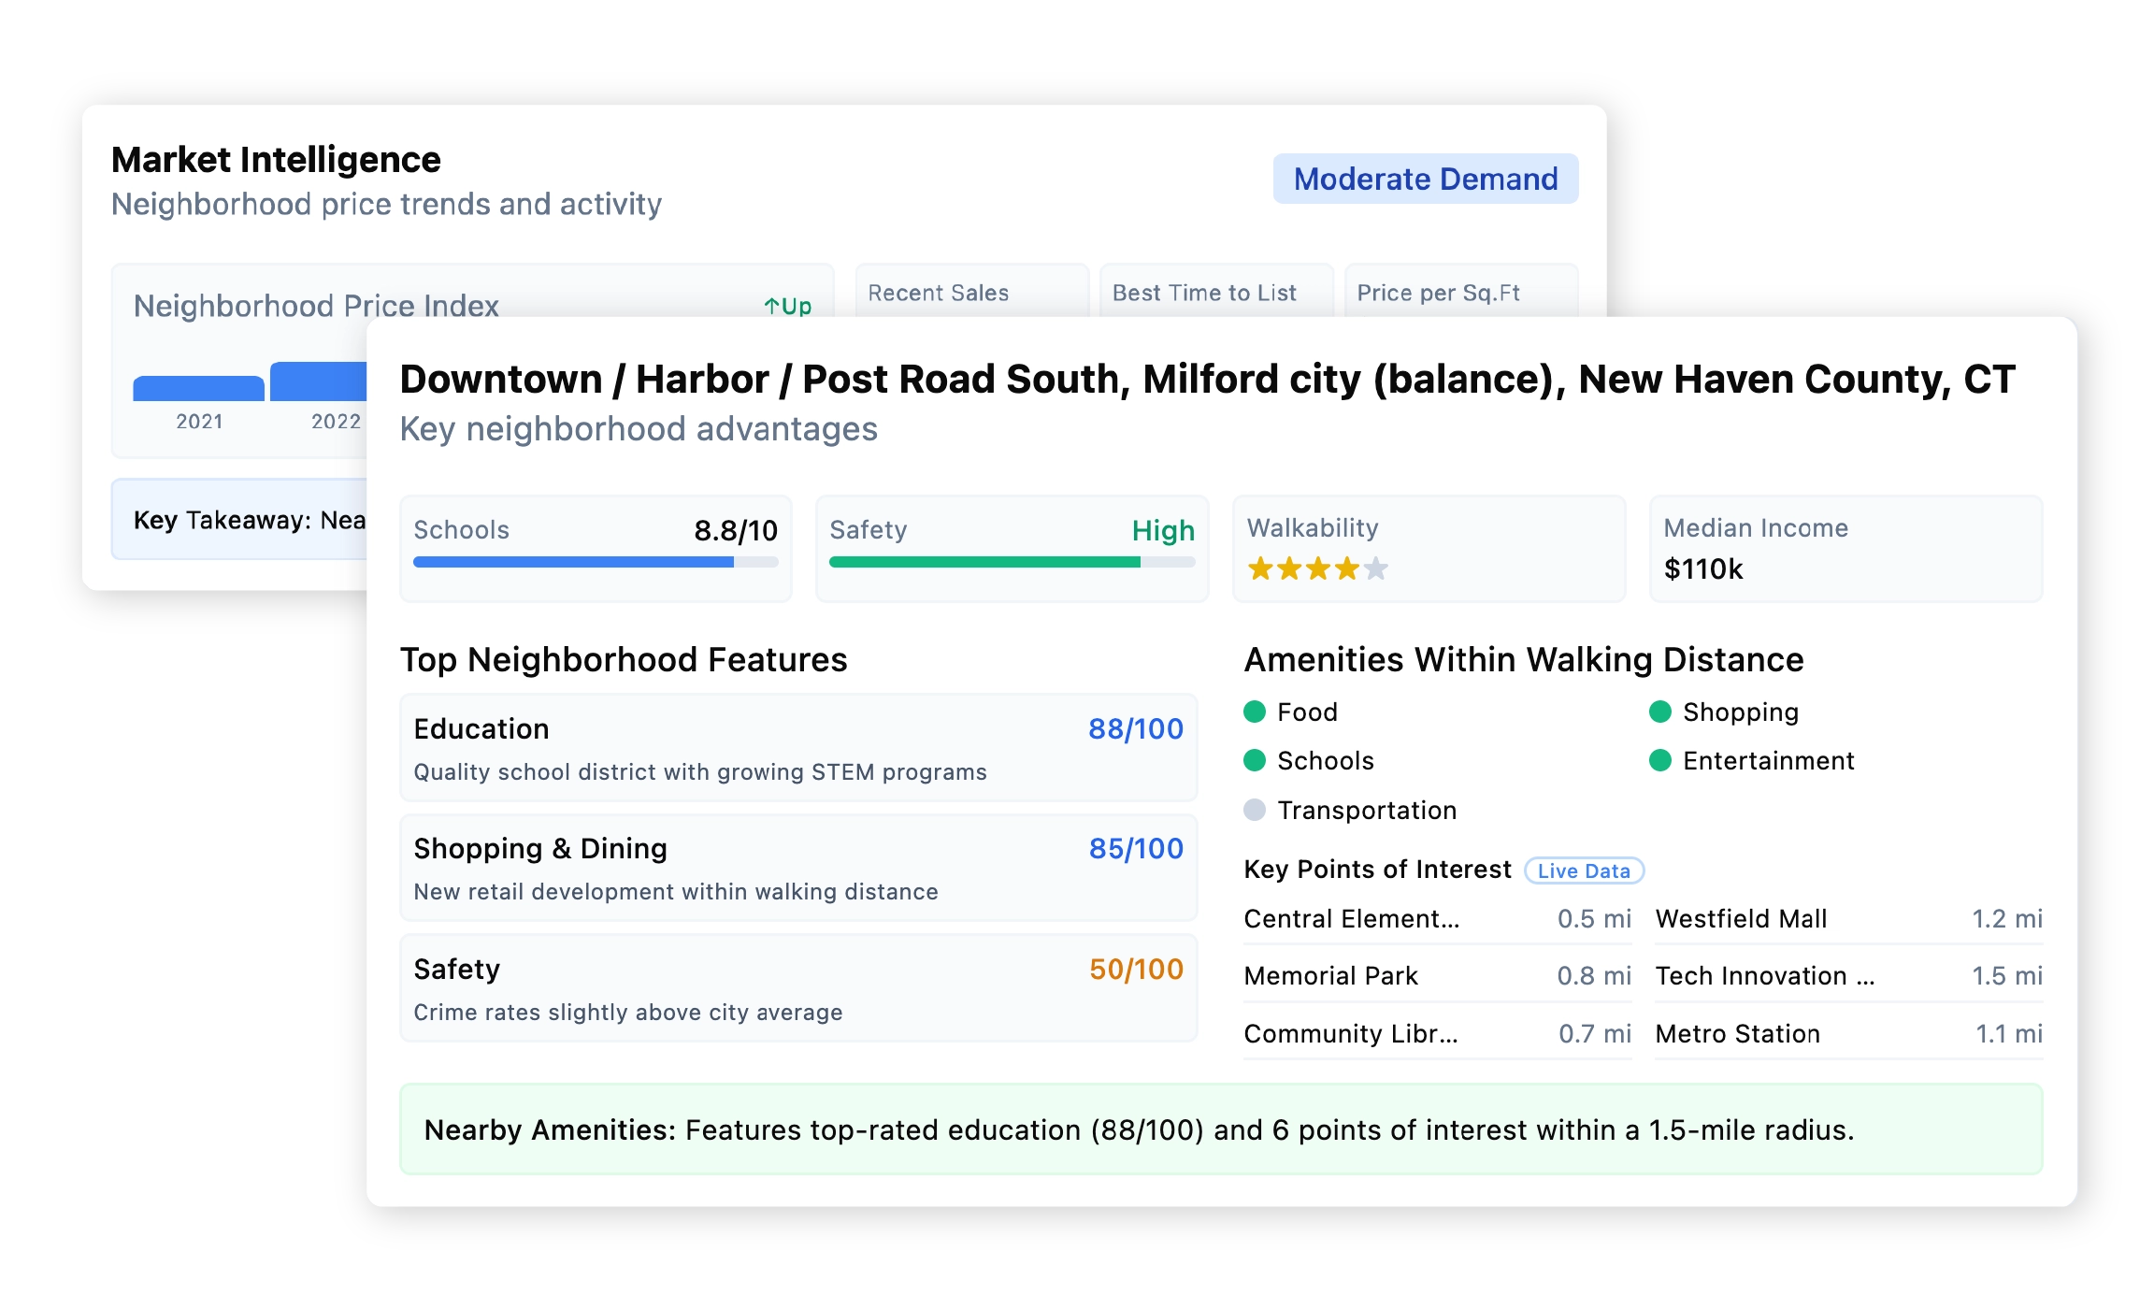The height and width of the screenshot is (1309, 2154).
Task: Switch to the Recent Sales tab
Action: 937,292
